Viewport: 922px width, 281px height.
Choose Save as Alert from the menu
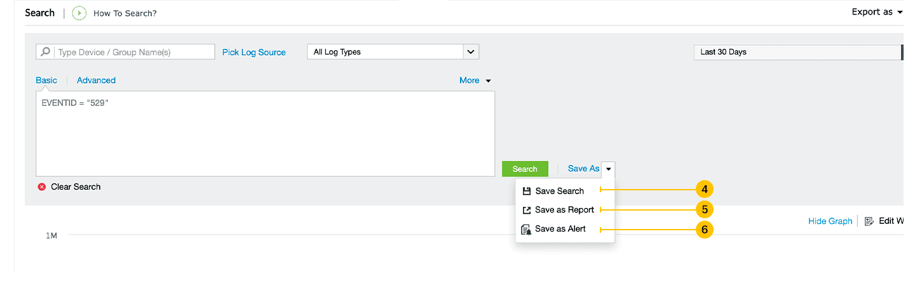565,229
